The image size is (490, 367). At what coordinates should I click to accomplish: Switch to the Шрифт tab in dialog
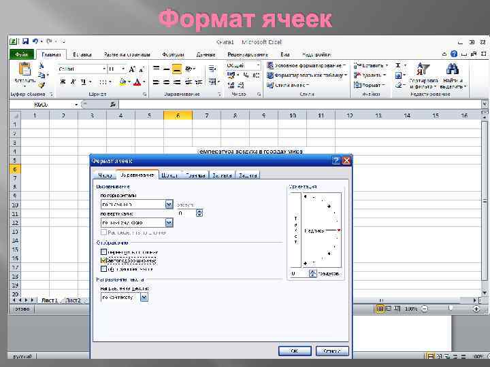[169, 175]
